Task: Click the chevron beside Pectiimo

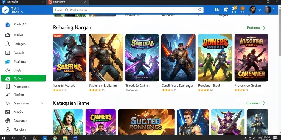Action: (264, 28)
